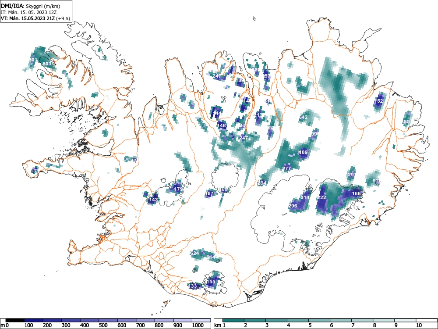
Task: Click the 'km 1' label on the kilometre scale
Action: tap(220, 325)
